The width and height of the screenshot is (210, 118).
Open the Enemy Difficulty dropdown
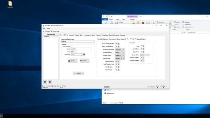coord(120,52)
